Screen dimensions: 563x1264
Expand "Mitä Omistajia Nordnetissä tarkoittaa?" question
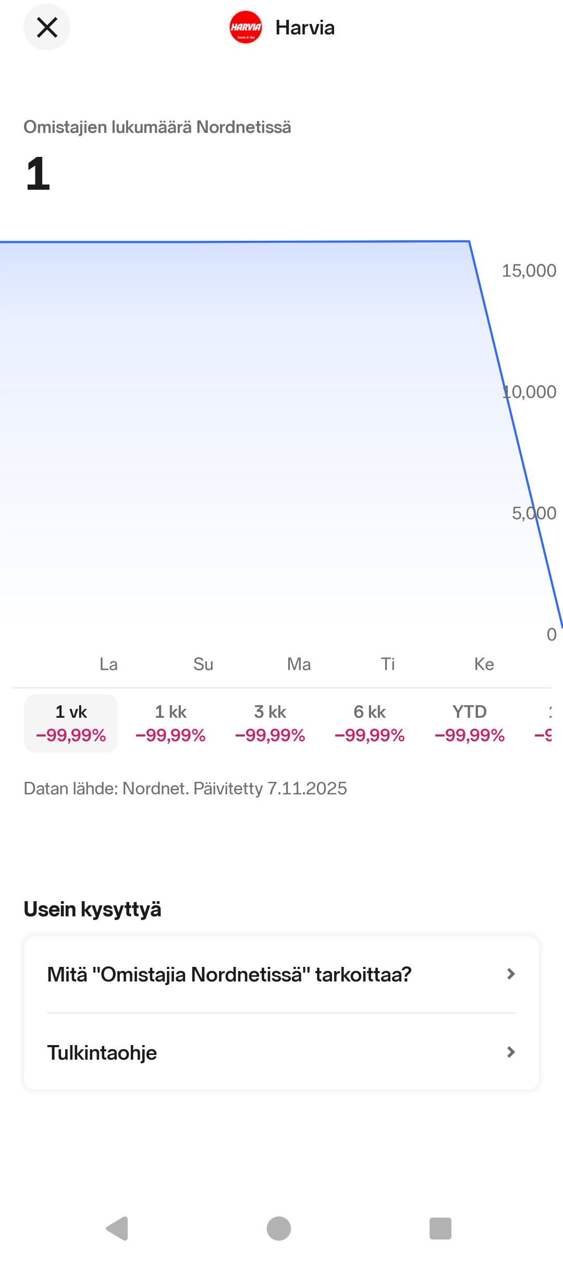[229, 974]
